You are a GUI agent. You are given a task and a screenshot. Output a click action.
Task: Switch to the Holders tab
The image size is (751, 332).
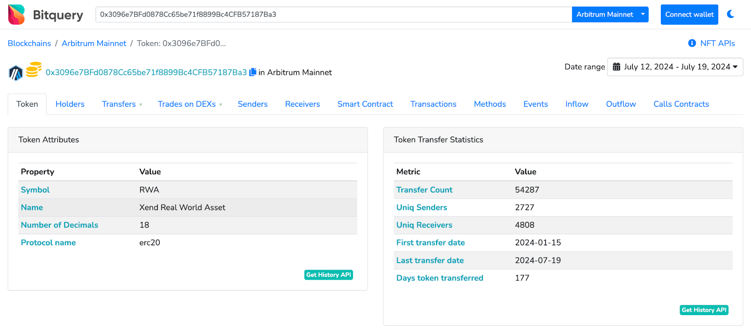(70, 104)
